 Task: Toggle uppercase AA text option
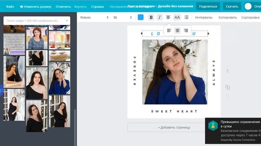tap(177, 17)
